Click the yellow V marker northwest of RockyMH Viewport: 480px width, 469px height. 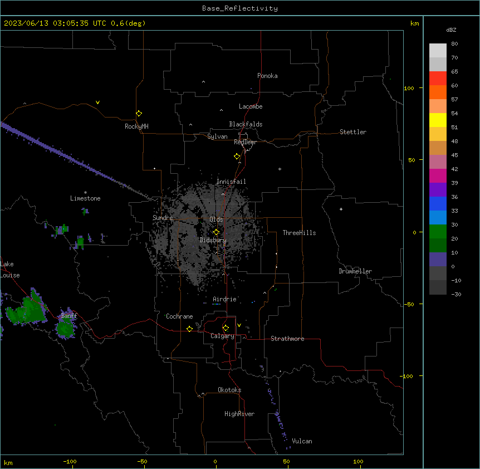tap(97, 102)
